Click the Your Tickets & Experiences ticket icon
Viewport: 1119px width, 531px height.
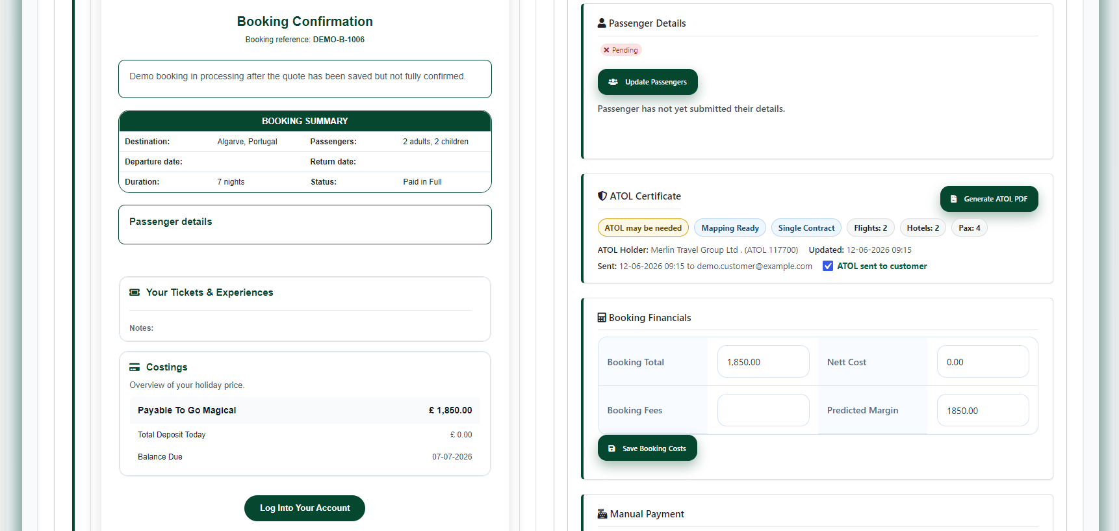(x=135, y=292)
